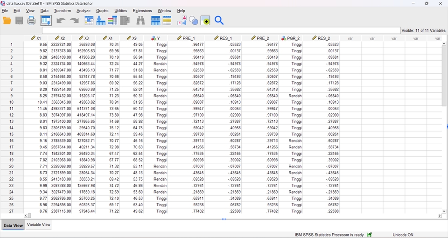
Task: Select the Y column header
Action: (x=155, y=38)
